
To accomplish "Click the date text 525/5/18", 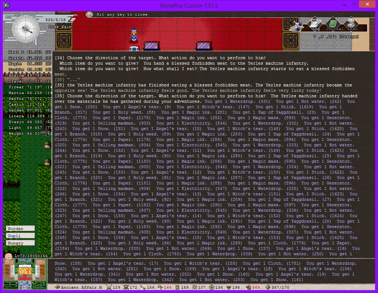I will [x=56, y=20].
